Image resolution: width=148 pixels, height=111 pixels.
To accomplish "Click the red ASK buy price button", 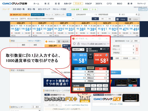I will coord(101,58).
